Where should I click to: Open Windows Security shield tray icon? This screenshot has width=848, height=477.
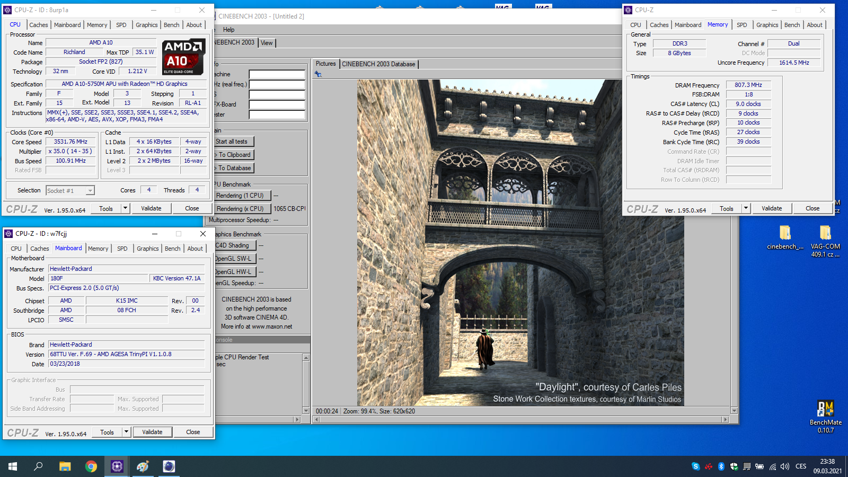(x=734, y=466)
